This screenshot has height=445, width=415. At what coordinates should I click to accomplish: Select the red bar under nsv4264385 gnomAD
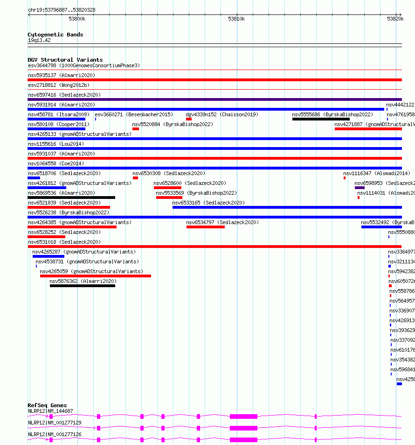(72, 227)
